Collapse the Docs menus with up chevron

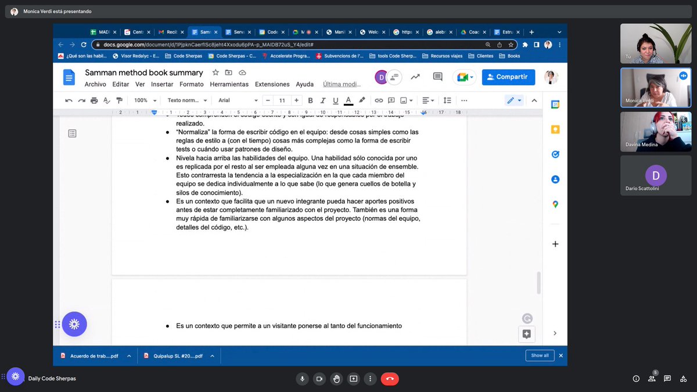[x=534, y=100]
